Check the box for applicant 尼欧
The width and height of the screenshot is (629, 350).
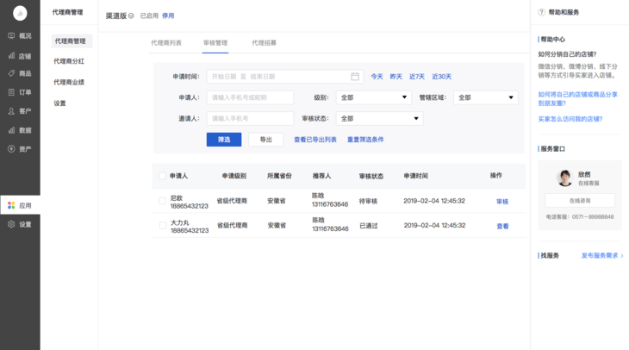coord(162,201)
